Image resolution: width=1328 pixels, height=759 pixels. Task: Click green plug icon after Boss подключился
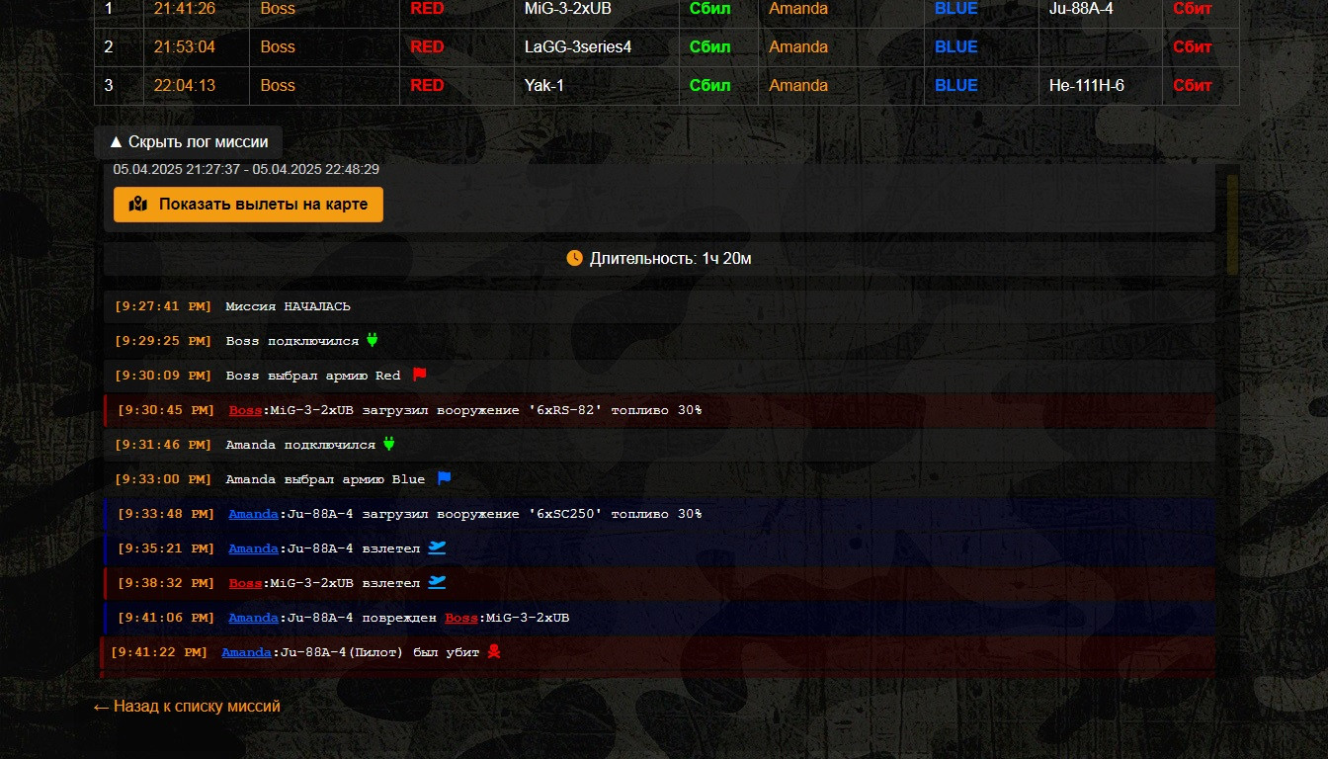click(373, 340)
